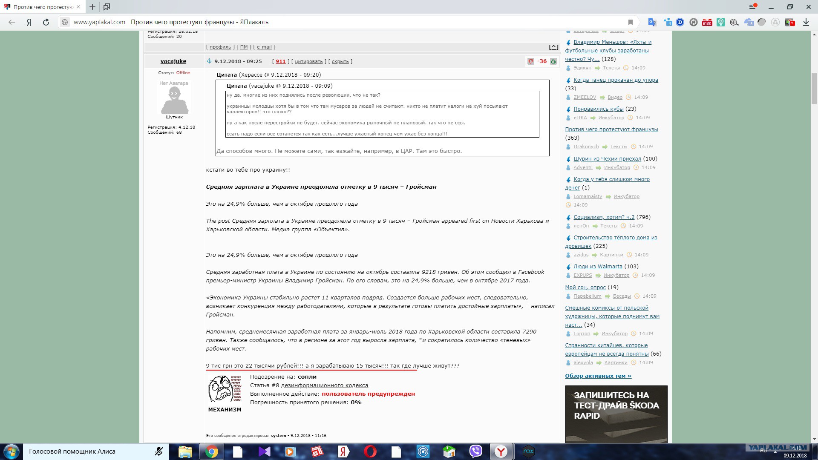Click the 'e-mail' link

264,47
